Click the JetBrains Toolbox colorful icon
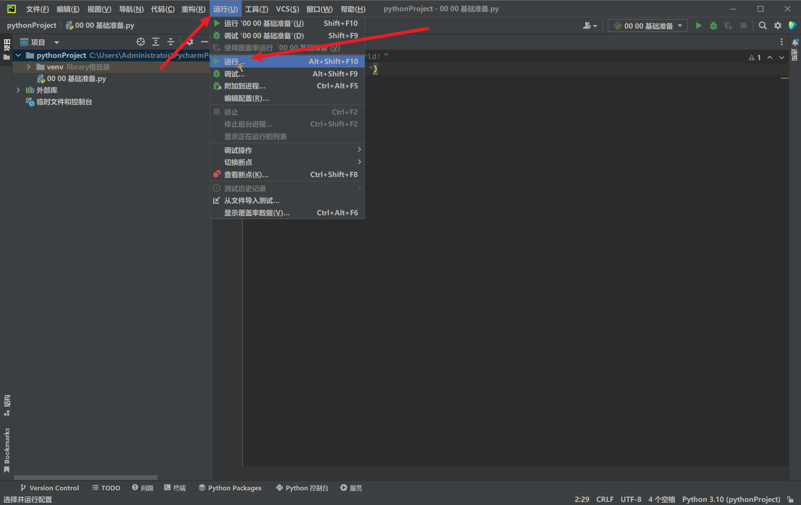The width and height of the screenshot is (801, 505). pos(793,26)
